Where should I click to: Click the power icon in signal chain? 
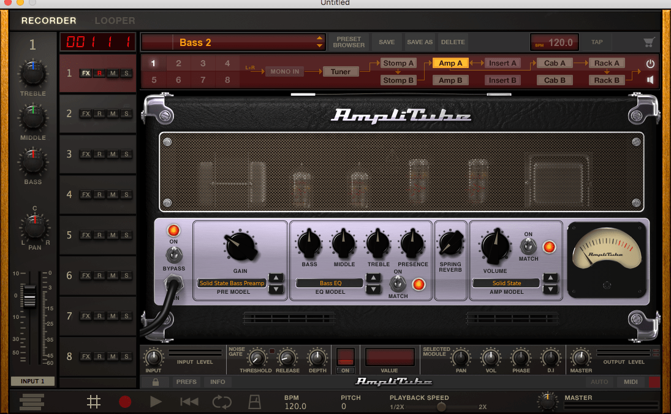click(x=650, y=63)
